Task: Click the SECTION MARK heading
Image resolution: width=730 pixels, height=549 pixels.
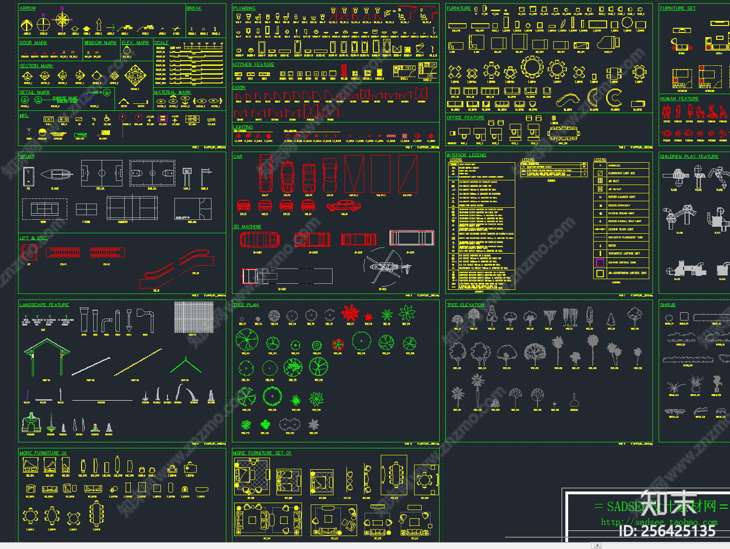Action: tap(37, 66)
